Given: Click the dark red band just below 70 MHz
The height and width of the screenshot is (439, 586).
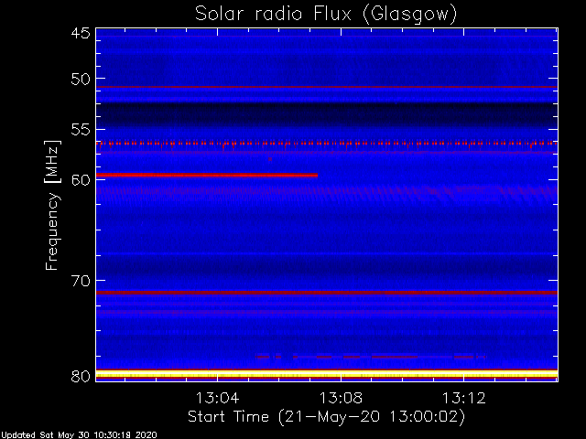Looking at the screenshot, I should click(x=327, y=293).
